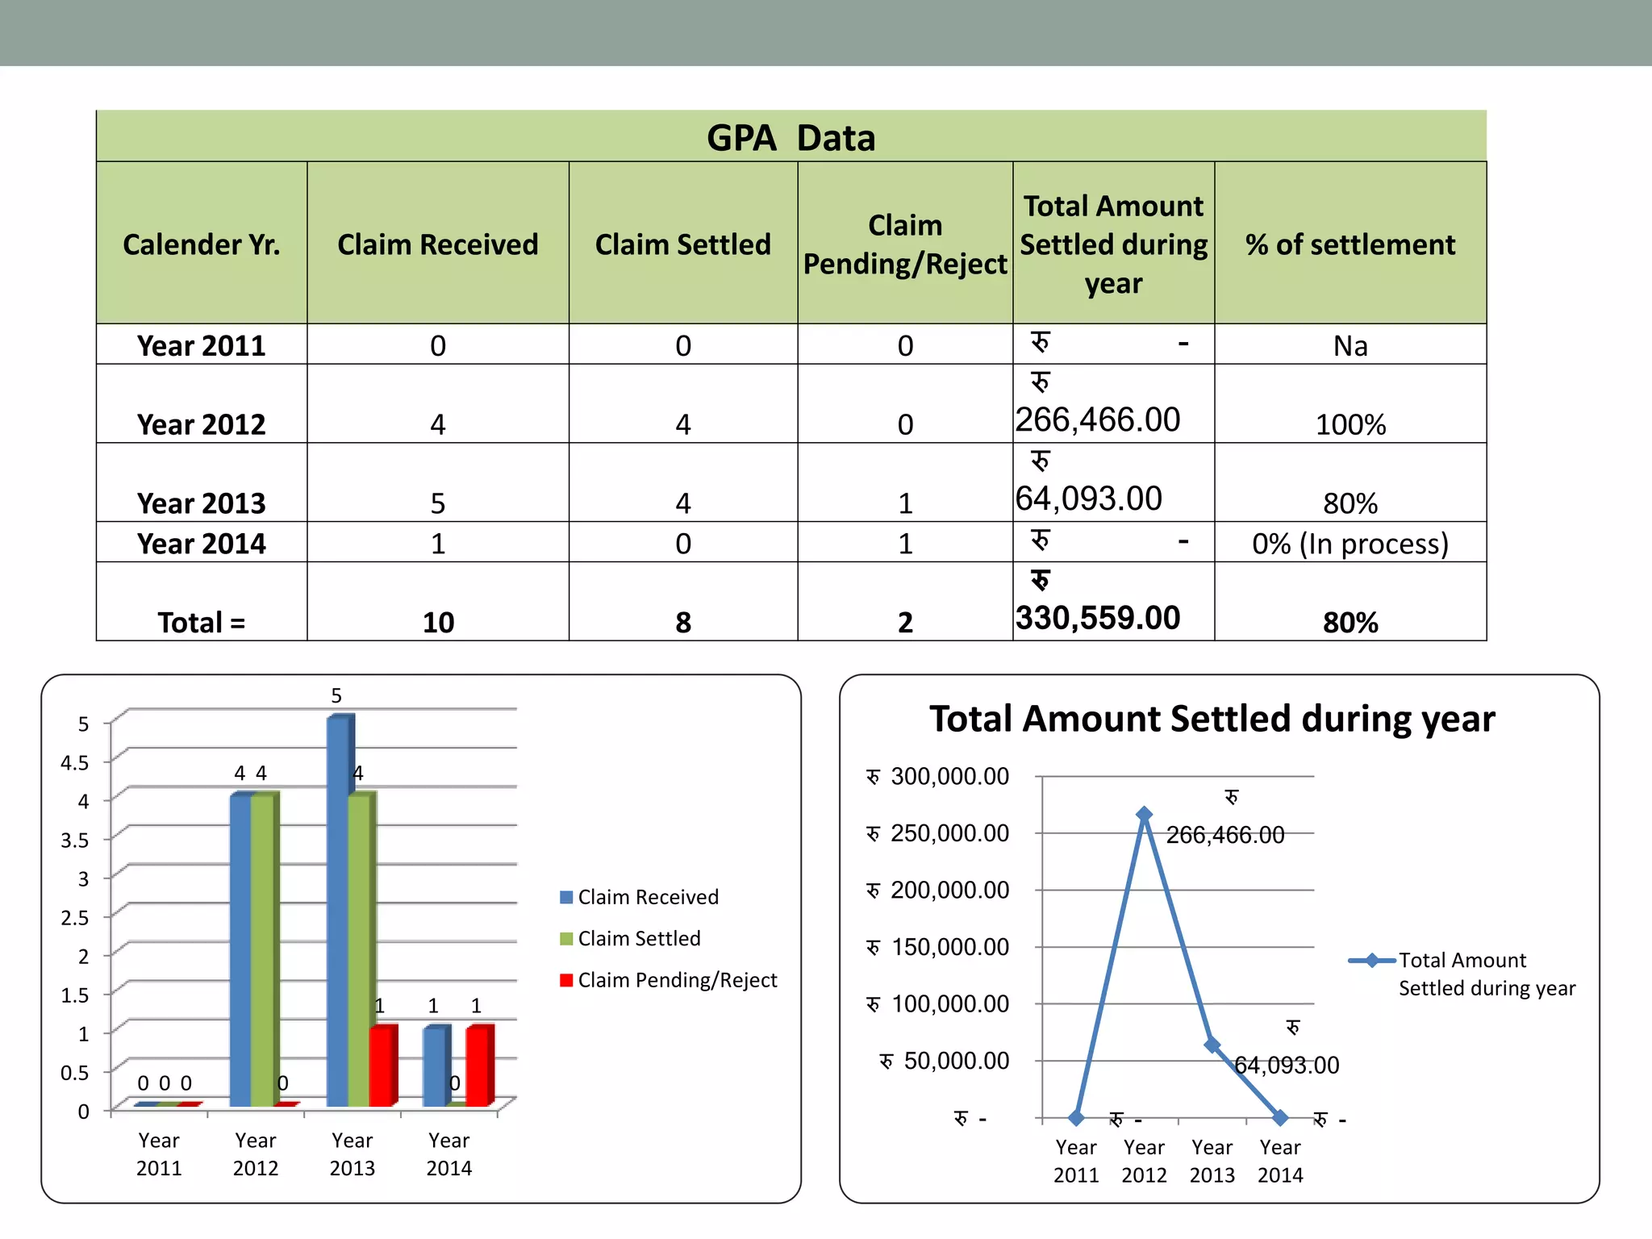Click the Year 2014 line data point marker
This screenshot has width=1652, height=1239.
point(1280,1118)
